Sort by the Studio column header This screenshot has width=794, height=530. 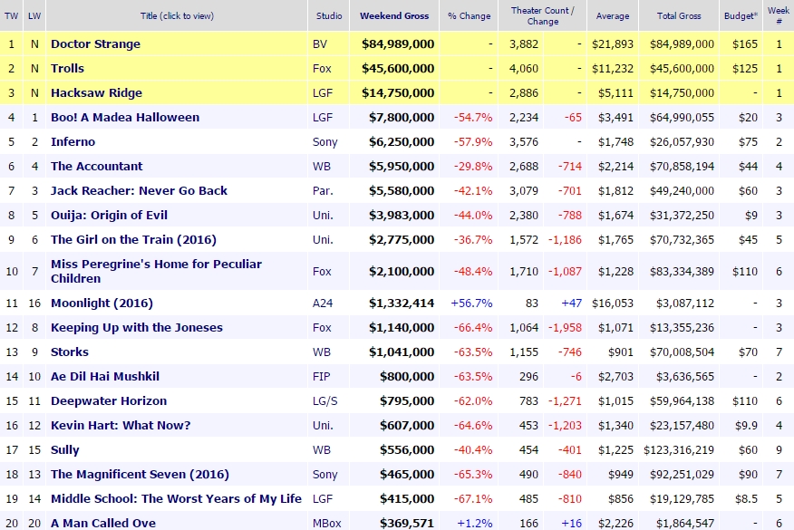point(329,15)
